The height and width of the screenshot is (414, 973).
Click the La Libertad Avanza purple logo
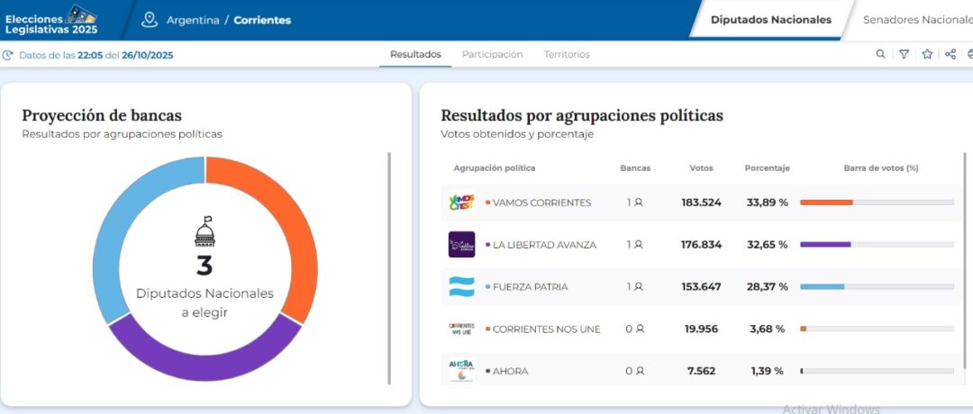point(461,245)
